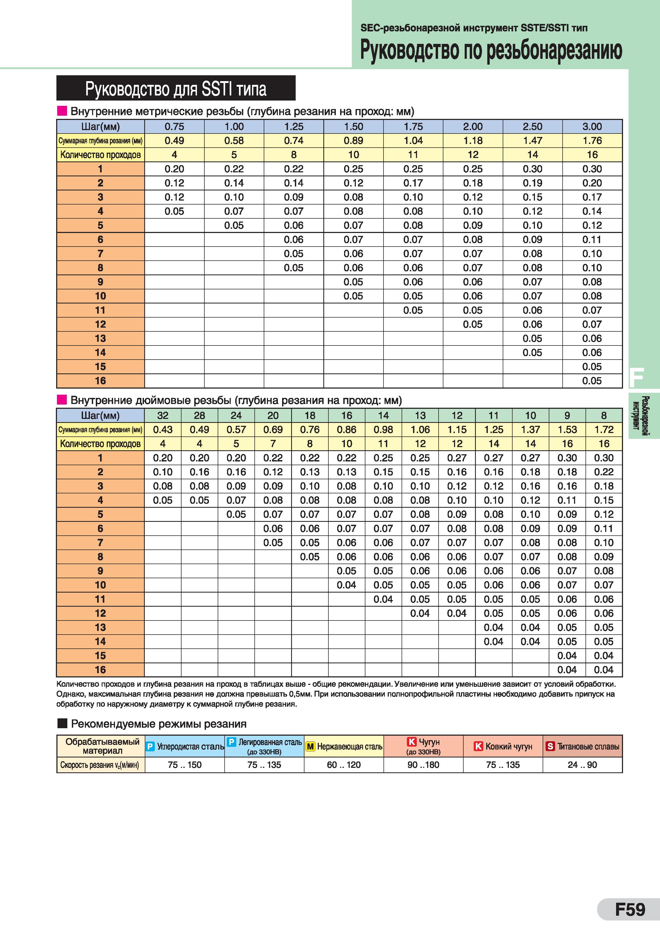Click the black banner "Руководство для SSTI типа"
The height and width of the screenshot is (933, 660).
pyautogui.click(x=176, y=88)
